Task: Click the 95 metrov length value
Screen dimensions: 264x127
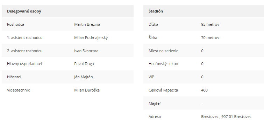Action: point(210,24)
